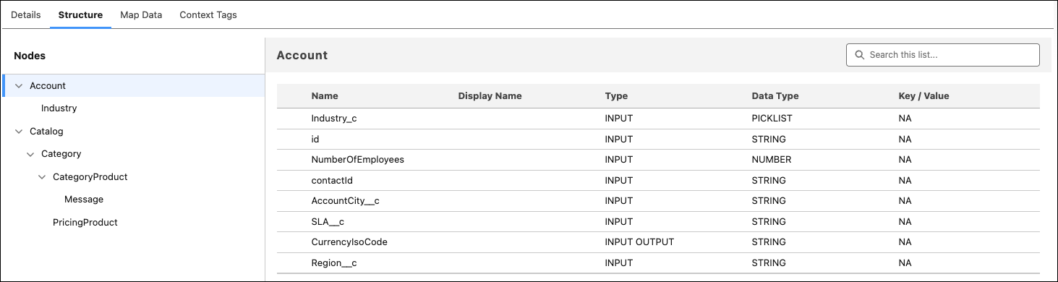Viewport: 1058px width, 282px height.
Task: Click the Account list heading
Action: [x=302, y=55]
